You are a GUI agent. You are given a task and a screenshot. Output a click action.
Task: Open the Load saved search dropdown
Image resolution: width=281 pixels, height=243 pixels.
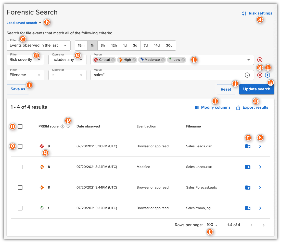pos(24,23)
